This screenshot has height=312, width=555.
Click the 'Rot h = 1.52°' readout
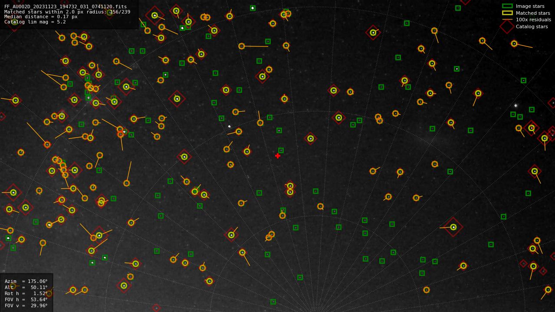click(26, 293)
